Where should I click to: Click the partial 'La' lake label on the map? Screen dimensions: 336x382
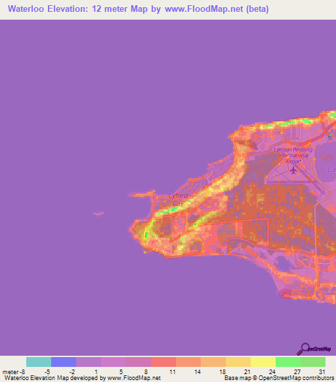[x=331, y=169]
